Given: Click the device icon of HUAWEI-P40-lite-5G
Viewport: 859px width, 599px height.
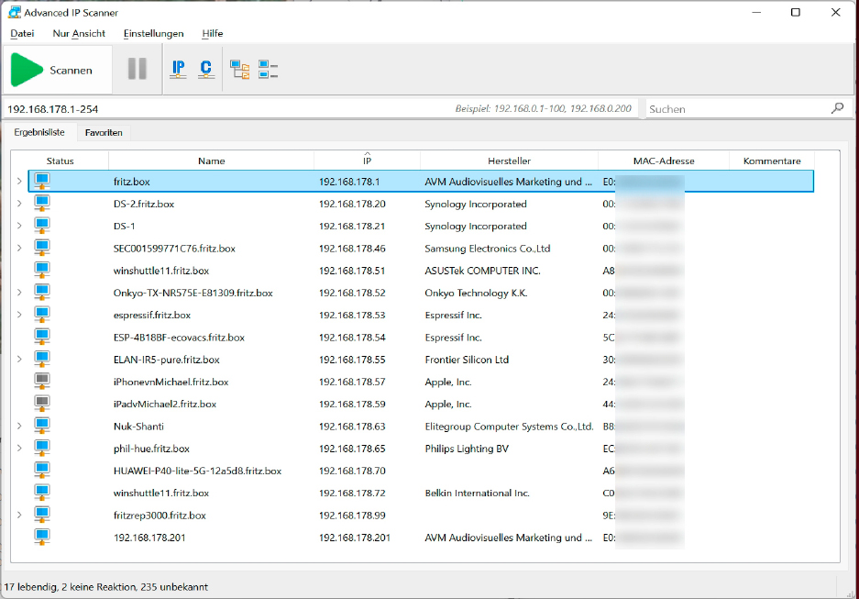Looking at the screenshot, I should coord(42,471).
